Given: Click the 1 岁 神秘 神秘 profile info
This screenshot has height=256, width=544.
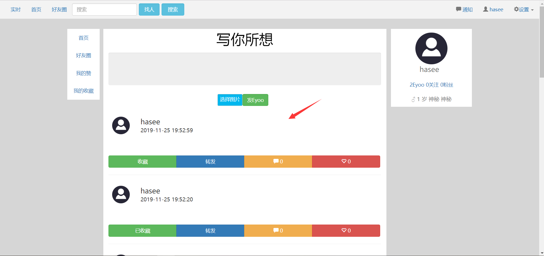Looking at the screenshot, I should click(x=432, y=99).
